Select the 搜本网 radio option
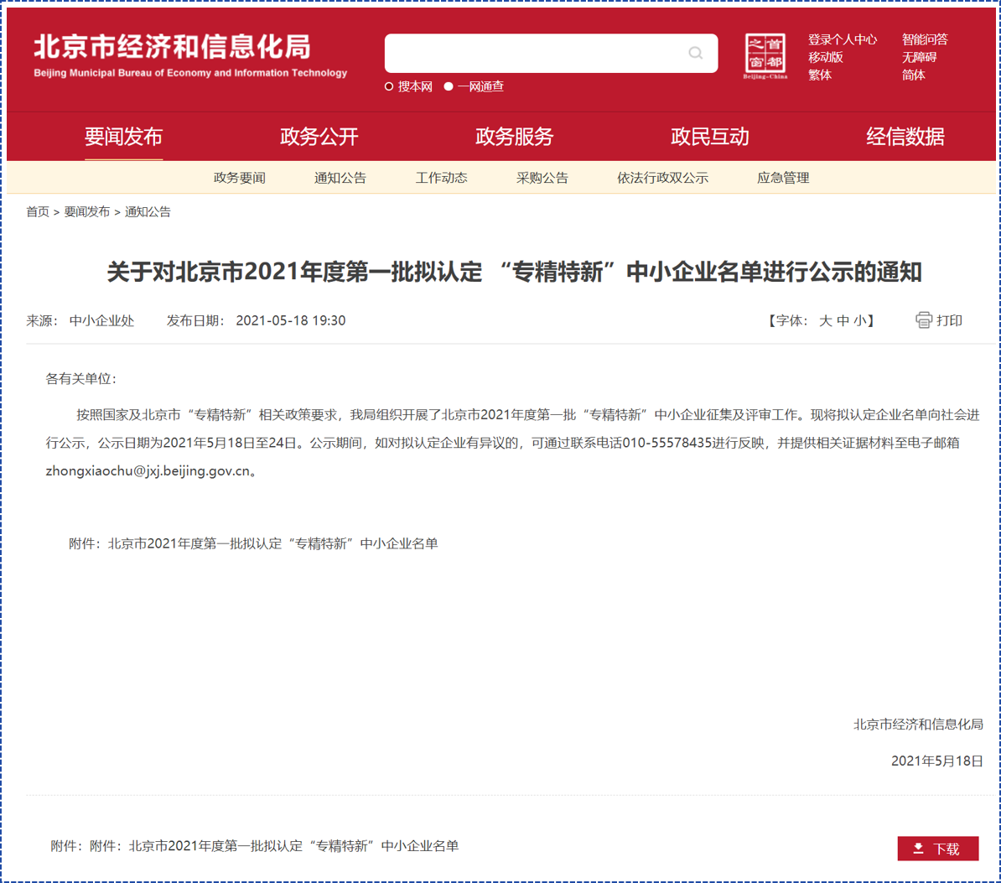The width and height of the screenshot is (1001, 883). [389, 87]
